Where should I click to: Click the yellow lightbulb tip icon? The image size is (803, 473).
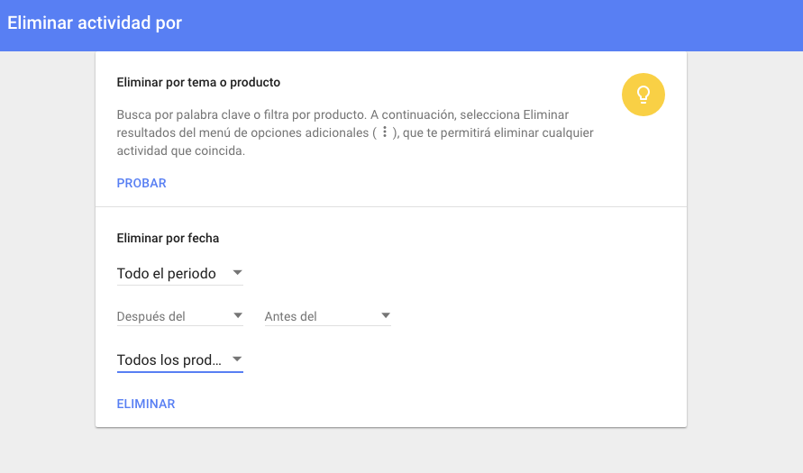pos(643,94)
